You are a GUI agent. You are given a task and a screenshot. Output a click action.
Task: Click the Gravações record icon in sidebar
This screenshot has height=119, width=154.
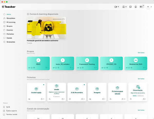coord(4,42)
